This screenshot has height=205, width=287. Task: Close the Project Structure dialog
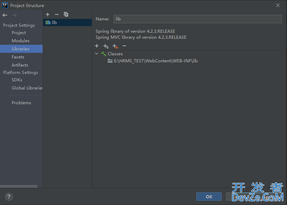tap(278, 6)
